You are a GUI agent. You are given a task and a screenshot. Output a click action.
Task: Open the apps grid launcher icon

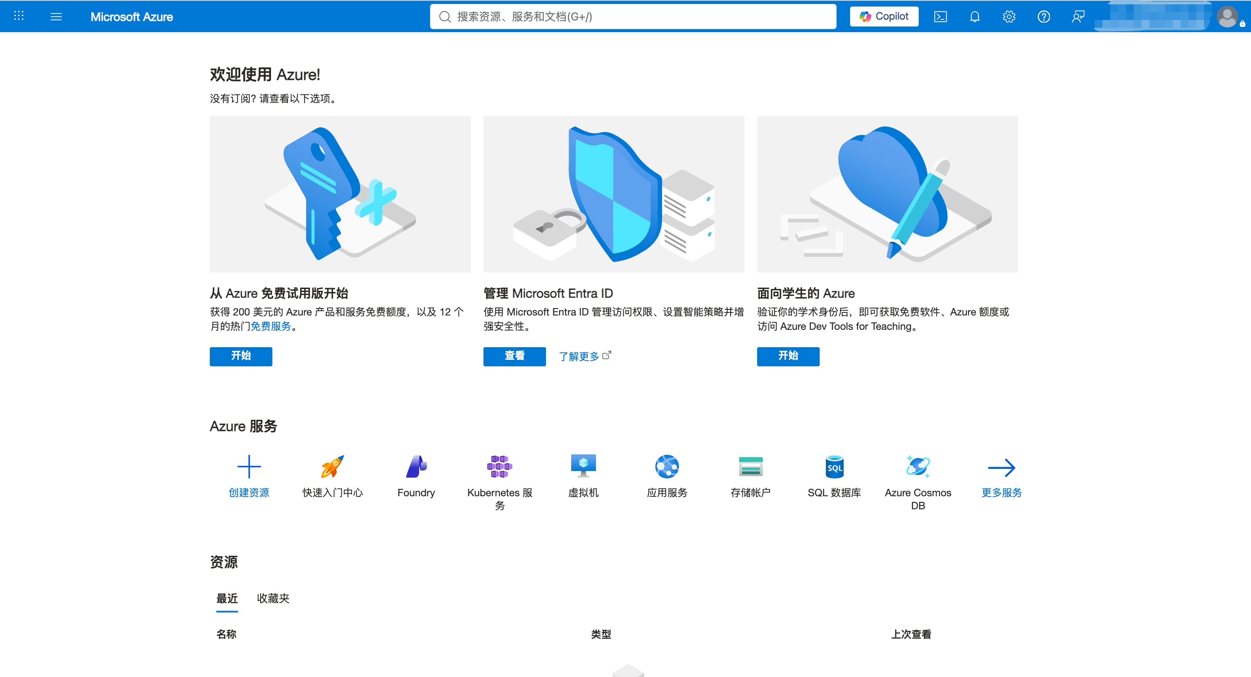click(18, 16)
